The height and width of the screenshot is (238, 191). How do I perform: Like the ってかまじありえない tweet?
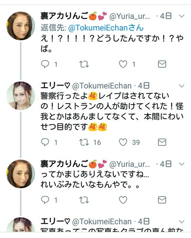(123, 200)
